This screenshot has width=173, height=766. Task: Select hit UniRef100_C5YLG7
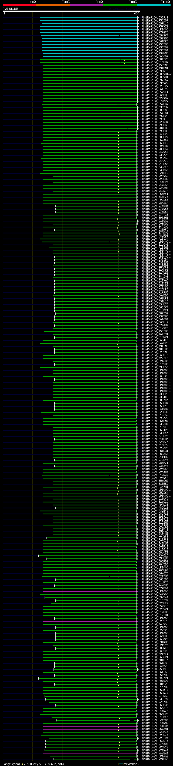[x=155, y=104]
